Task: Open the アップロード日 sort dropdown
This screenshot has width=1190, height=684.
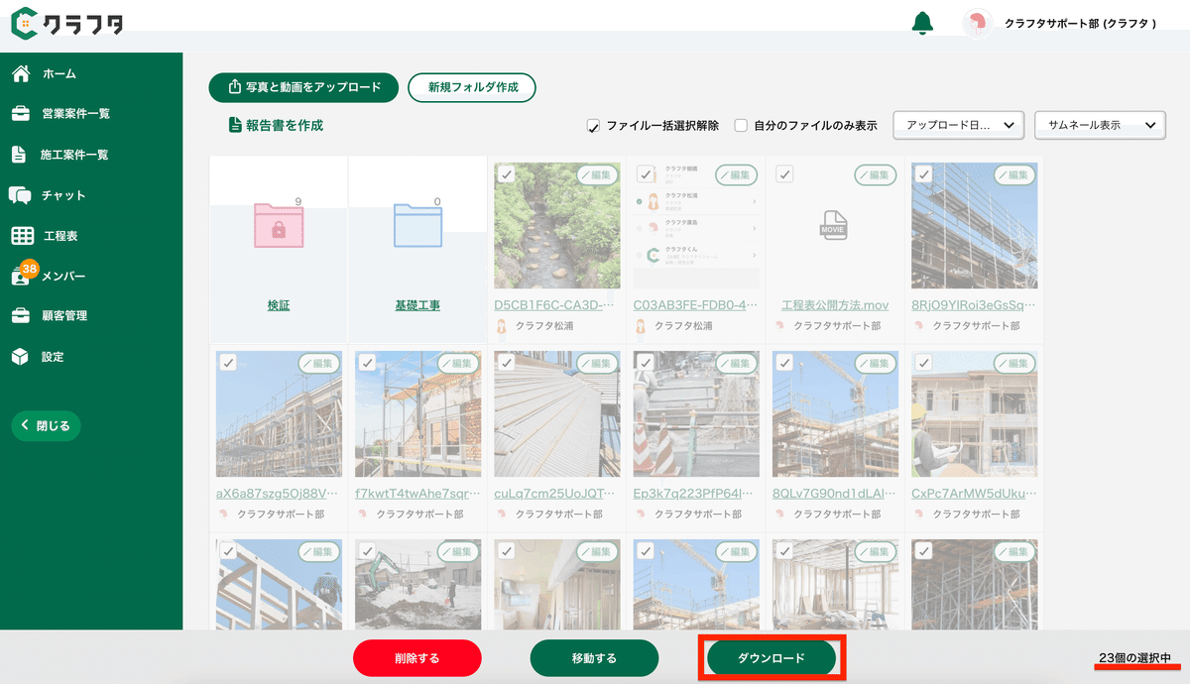Action: 959,126
